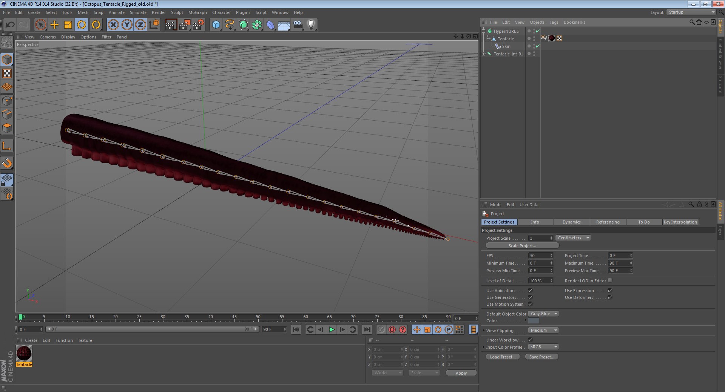Toggle Enable Snap magnet icon
The height and width of the screenshot is (392, 725).
pos(7,163)
